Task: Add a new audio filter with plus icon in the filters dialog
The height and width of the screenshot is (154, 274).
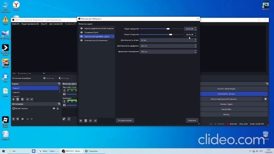Action: tap(80, 121)
